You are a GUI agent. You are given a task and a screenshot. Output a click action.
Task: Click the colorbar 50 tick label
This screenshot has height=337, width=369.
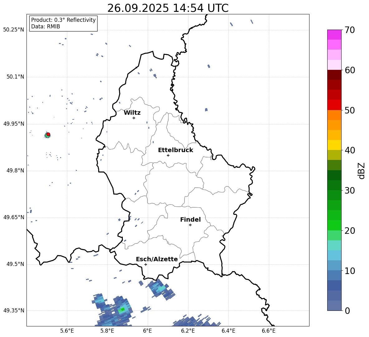[x=350, y=110]
